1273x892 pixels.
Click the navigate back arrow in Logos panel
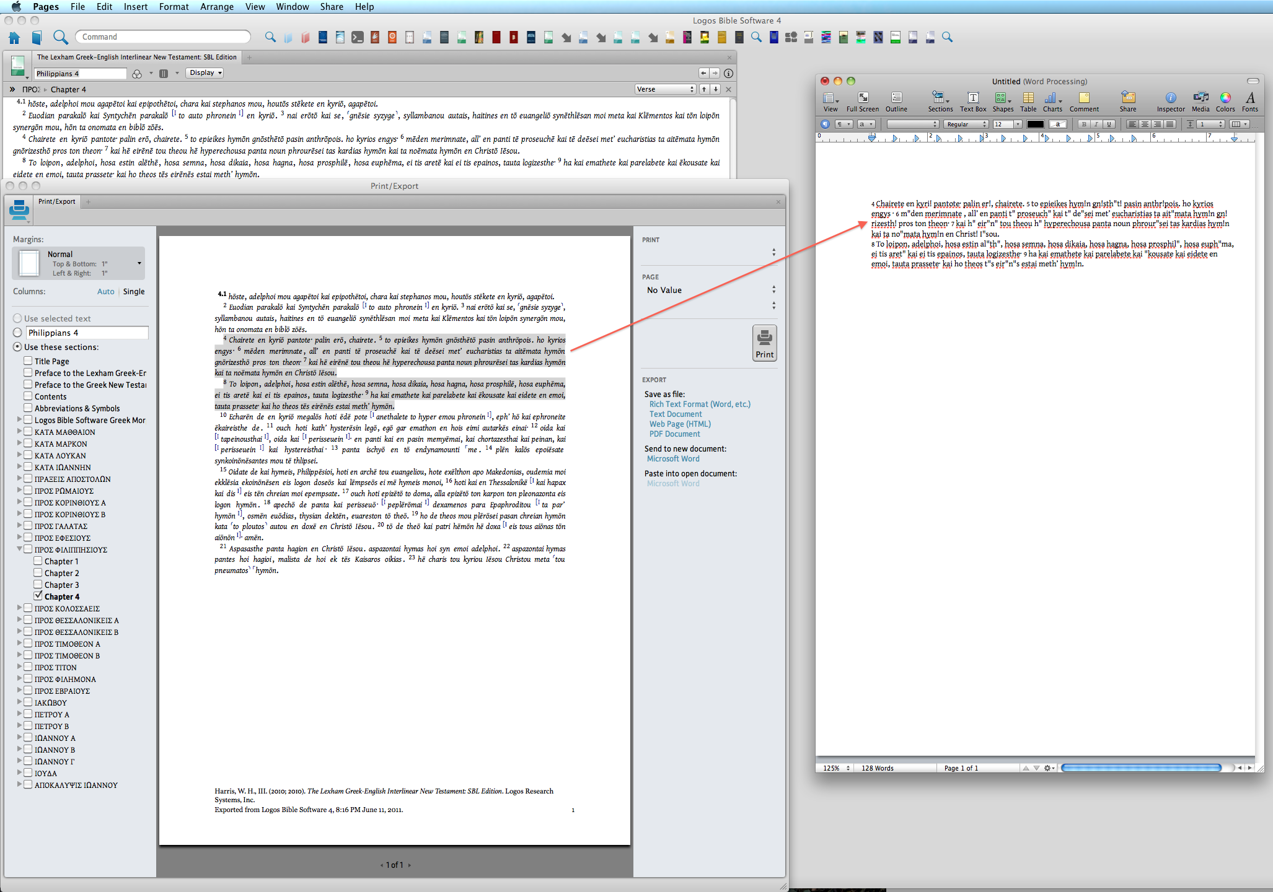point(703,73)
